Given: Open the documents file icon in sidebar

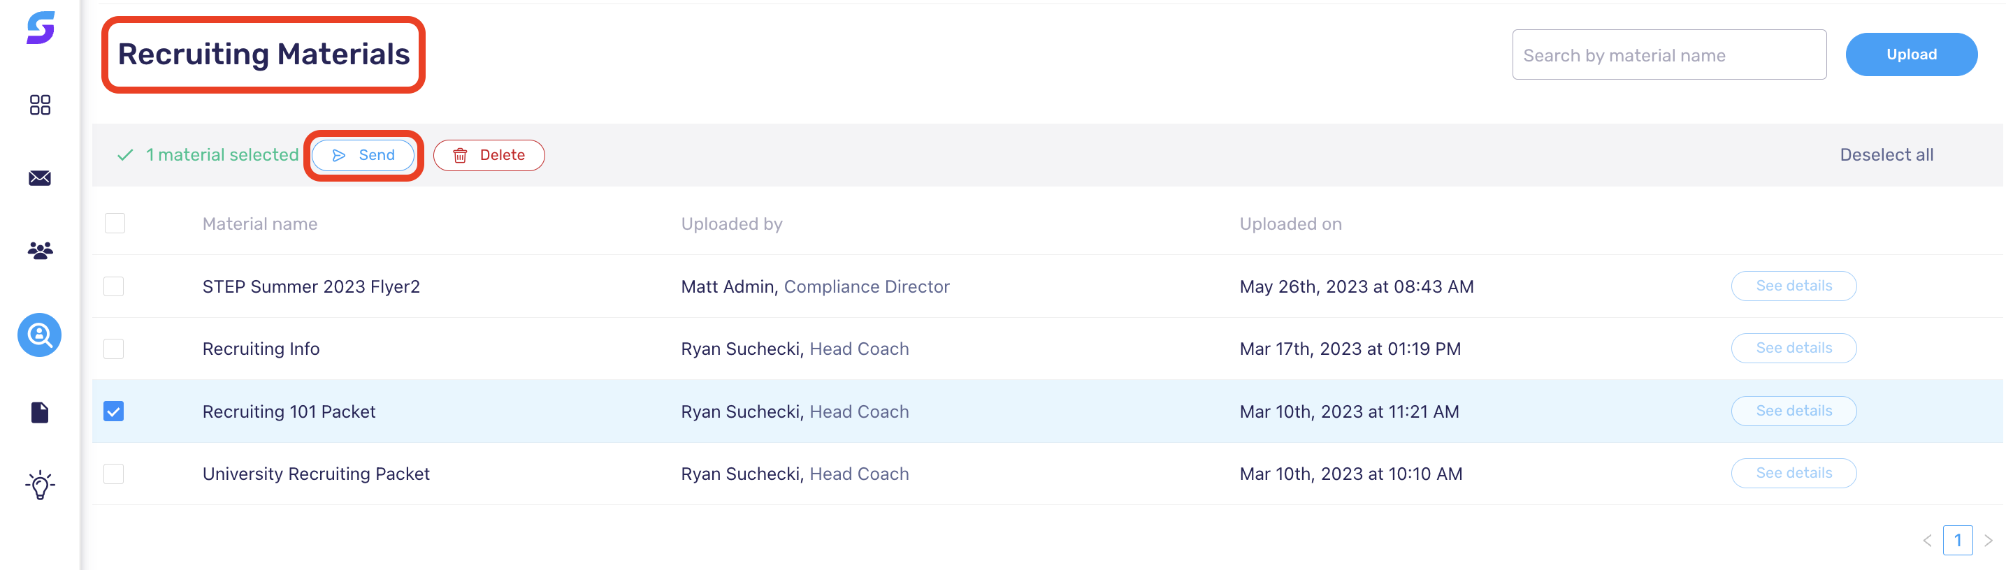Looking at the screenshot, I should [40, 413].
